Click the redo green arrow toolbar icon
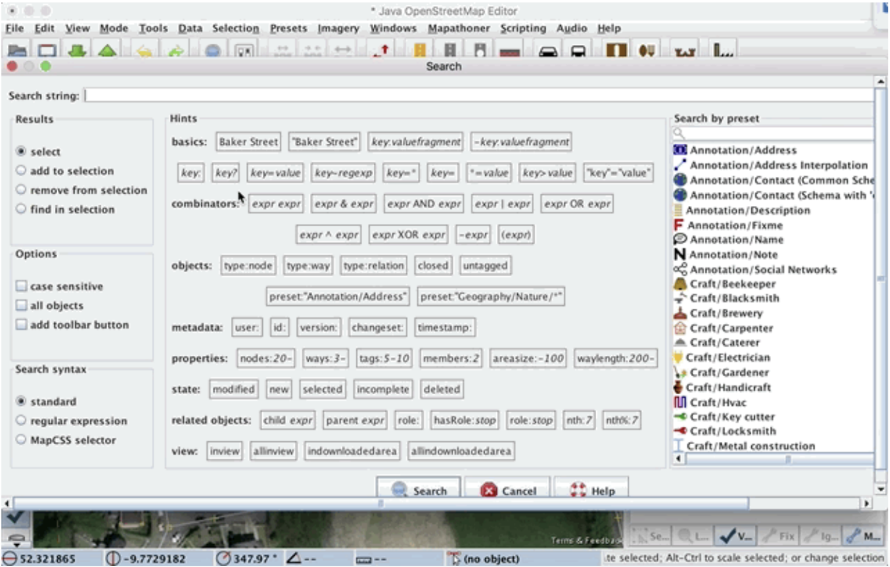The image size is (890, 567). tap(175, 51)
